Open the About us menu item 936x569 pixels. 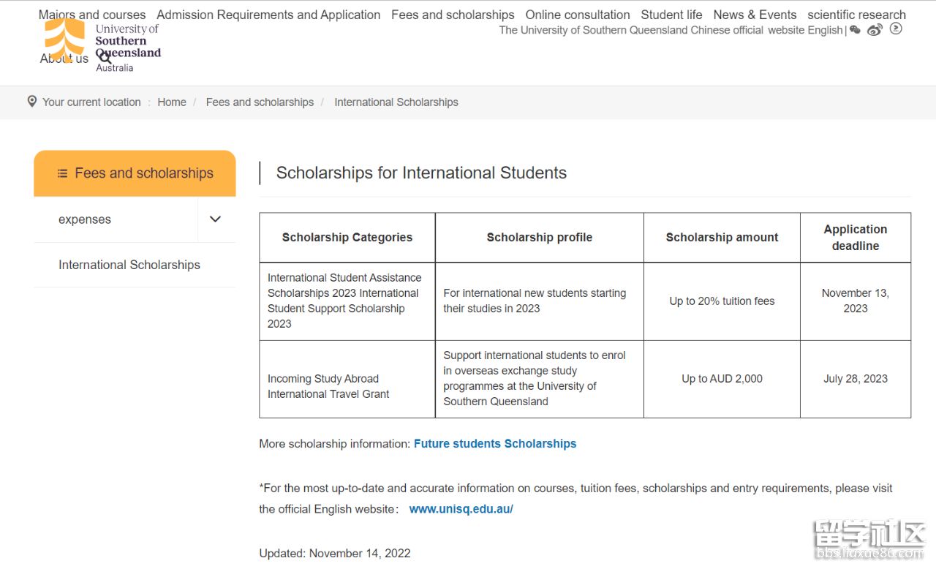click(x=64, y=59)
